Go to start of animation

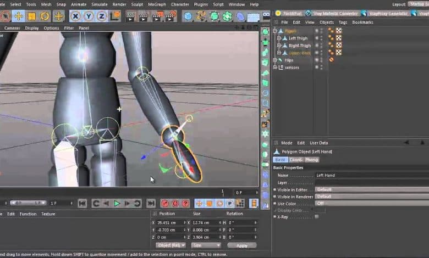pyautogui.click(x=82, y=204)
